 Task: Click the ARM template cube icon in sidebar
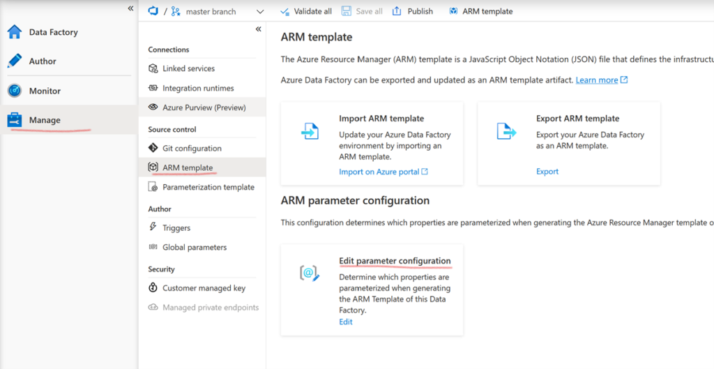153,167
